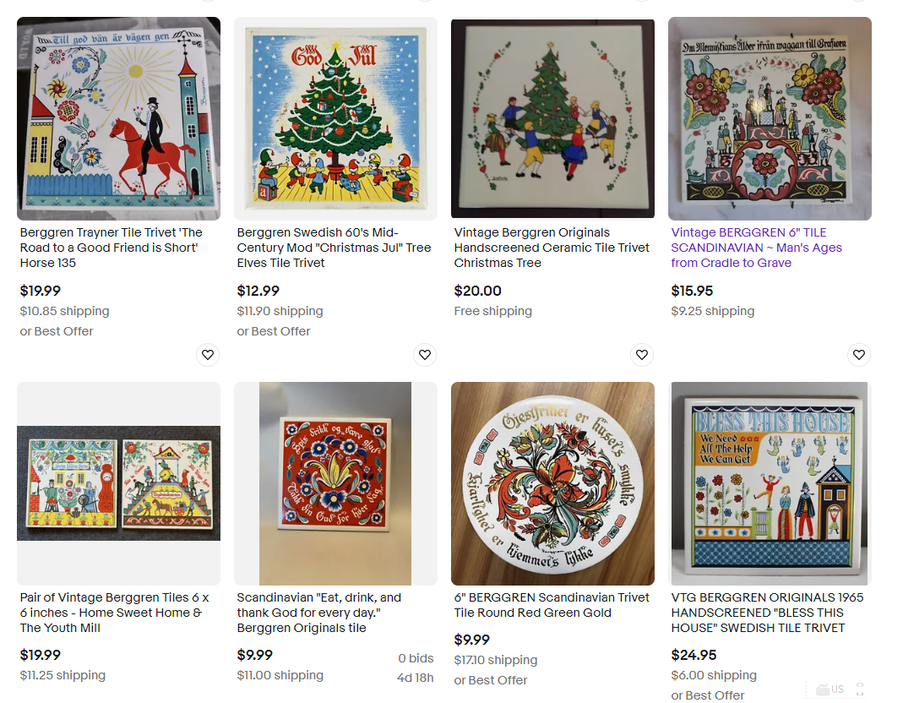Image resolution: width=903 pixels, height=703 pixels.
Task: View the round Berggren trivet photo
Action: 552,483
